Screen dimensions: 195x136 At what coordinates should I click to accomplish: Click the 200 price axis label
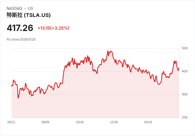tap(185, 117)
